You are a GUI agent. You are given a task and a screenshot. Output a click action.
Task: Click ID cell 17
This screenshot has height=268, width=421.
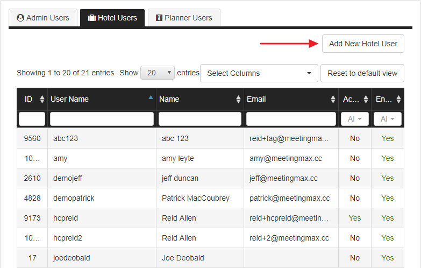[x=32, y=258]
